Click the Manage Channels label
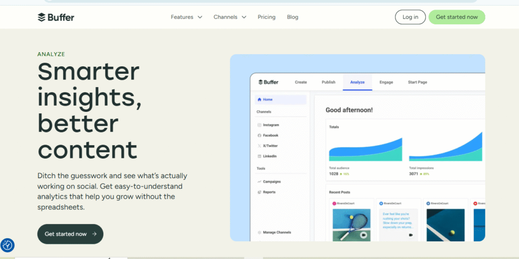519x259 pixels. (x=277, y=233)
